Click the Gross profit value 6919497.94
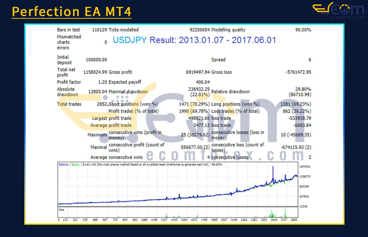 point(198,72)
